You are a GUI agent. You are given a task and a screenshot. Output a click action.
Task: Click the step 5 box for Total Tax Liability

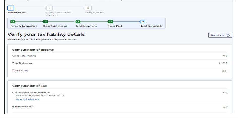point(143,22)
